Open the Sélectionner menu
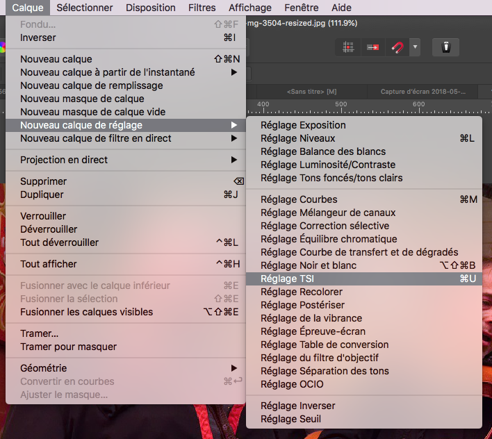 (84, 8)
